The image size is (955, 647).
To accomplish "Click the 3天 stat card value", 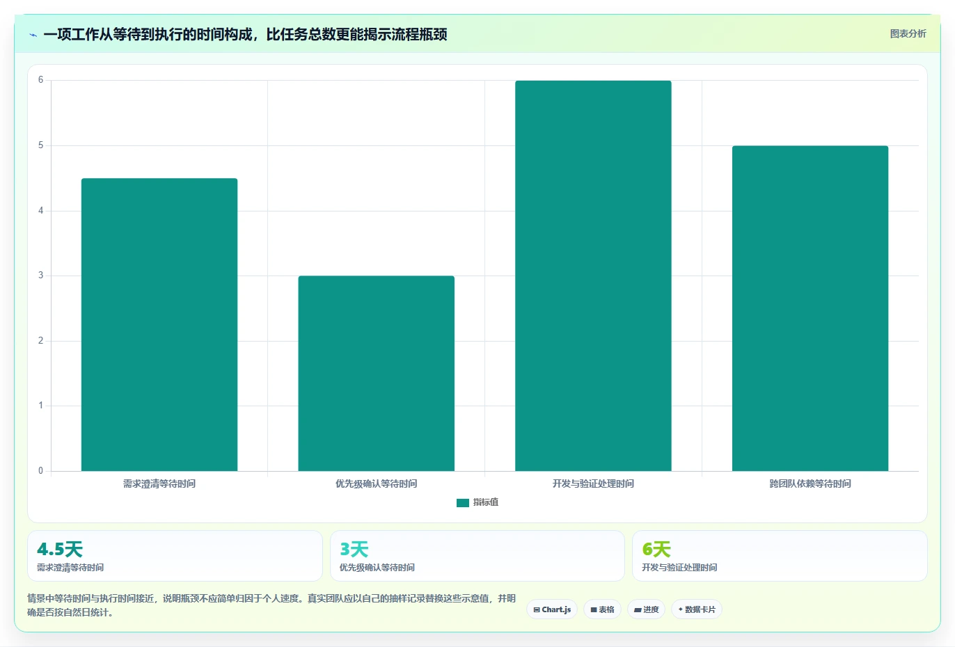I will tap(354, 550).
